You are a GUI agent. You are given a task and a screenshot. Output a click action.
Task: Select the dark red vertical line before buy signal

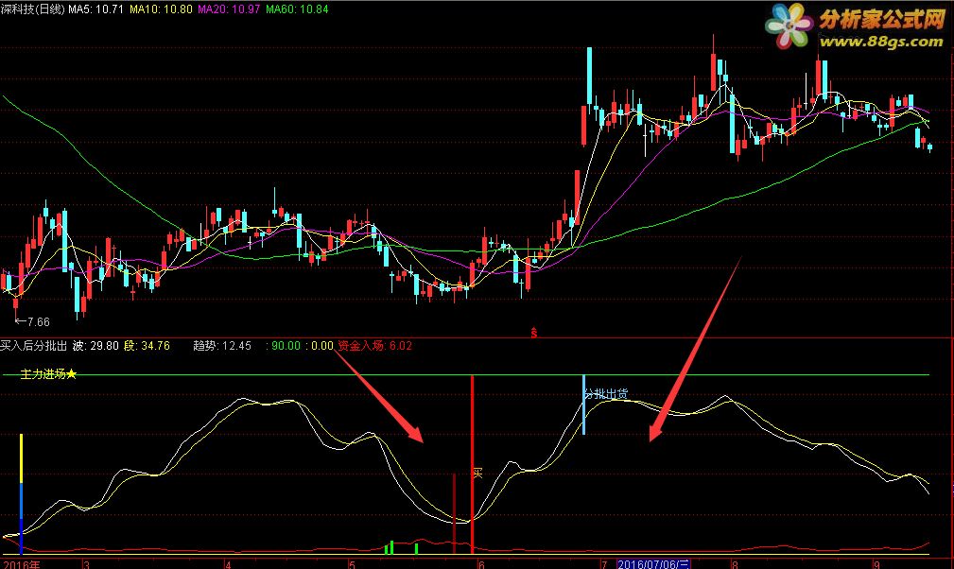[454, 513]
